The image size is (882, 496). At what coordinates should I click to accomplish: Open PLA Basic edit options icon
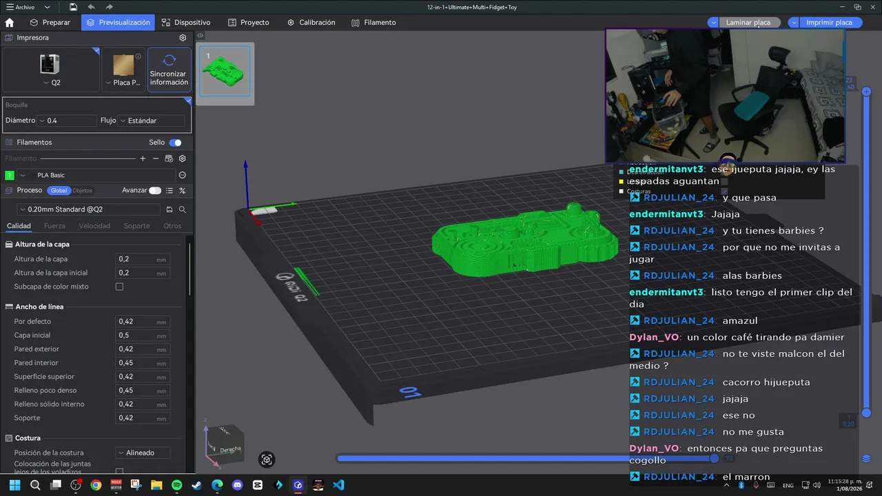tap(182, 175)
